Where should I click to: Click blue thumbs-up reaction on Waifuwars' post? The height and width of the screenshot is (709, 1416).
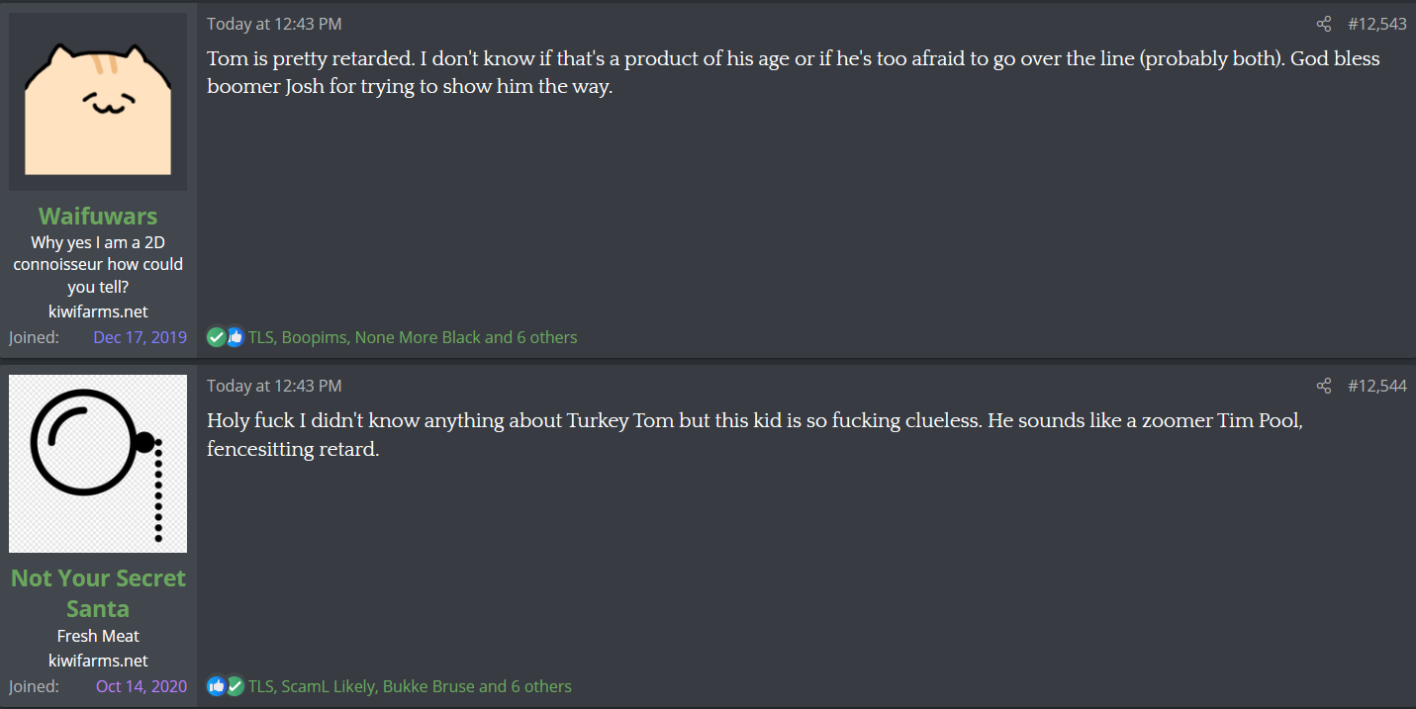235,337
